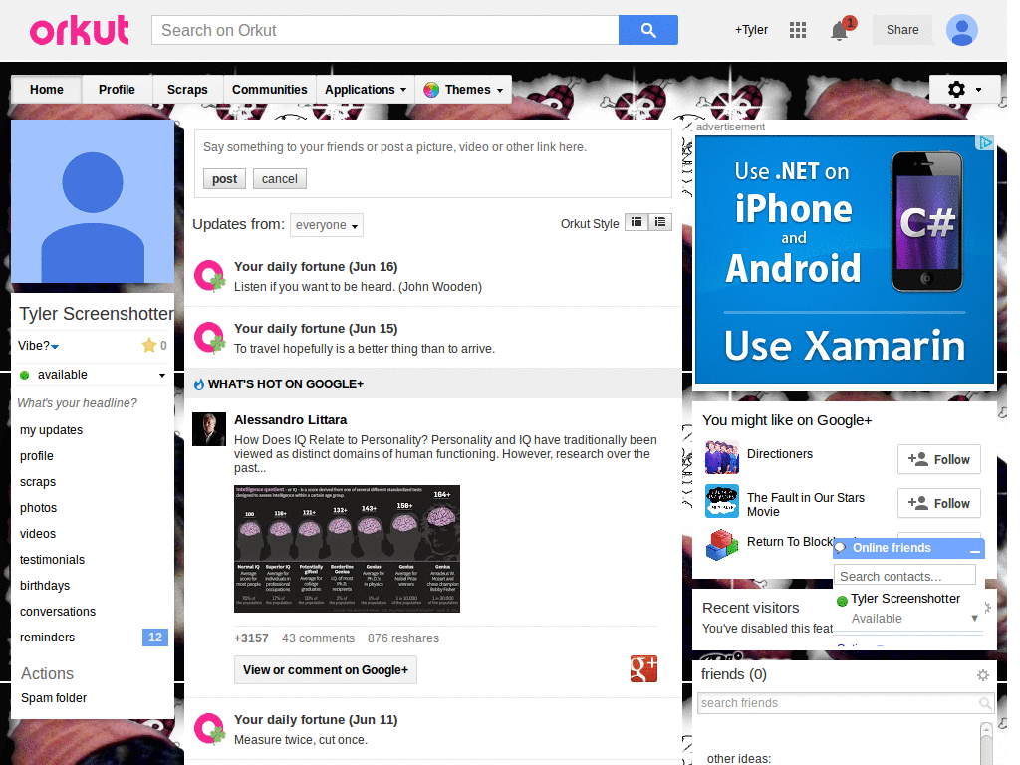This screenshot has height=765, width=1020.
Task: Click the Themes color wheel icon
Action: click(430, 90)
